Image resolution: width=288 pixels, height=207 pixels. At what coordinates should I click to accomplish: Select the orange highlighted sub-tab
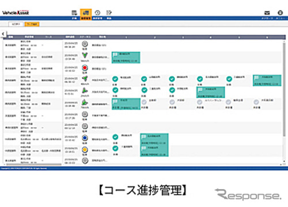coord(32,24)
